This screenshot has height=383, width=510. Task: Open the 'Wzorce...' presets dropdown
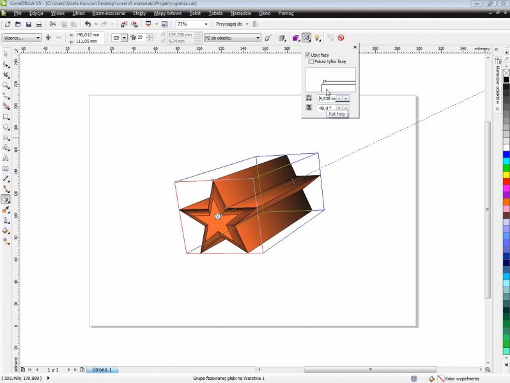[38, 38]
